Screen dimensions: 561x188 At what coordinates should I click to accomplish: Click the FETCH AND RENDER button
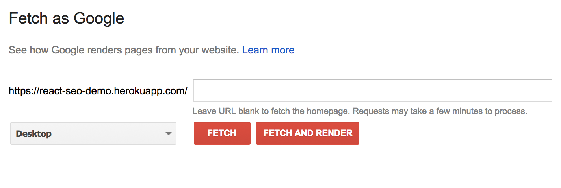pyautogui.click(x=307, y=133)
